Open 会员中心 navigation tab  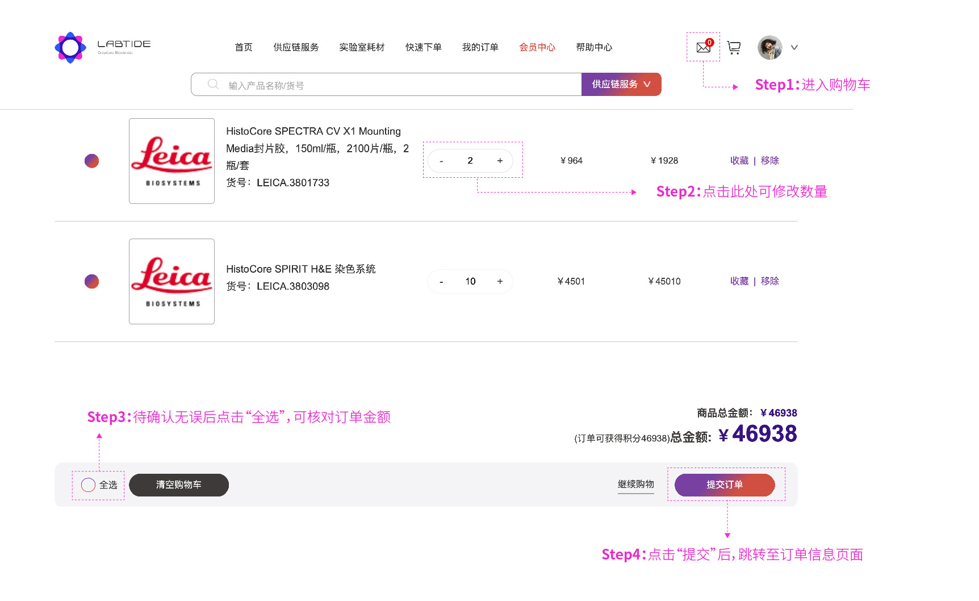pyautogui.click(x=537, y=47)
